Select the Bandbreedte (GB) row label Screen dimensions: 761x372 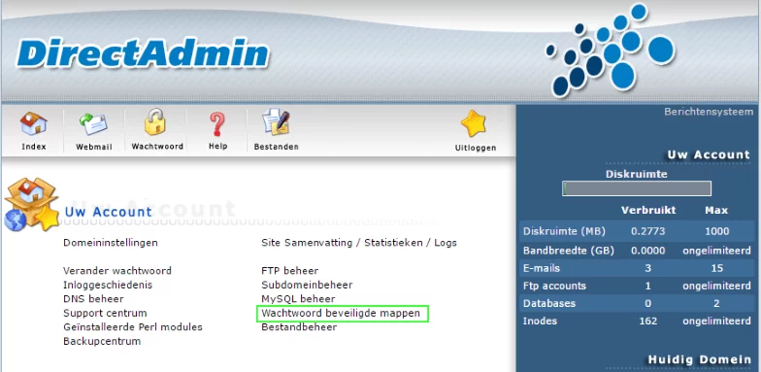[569, 251]
